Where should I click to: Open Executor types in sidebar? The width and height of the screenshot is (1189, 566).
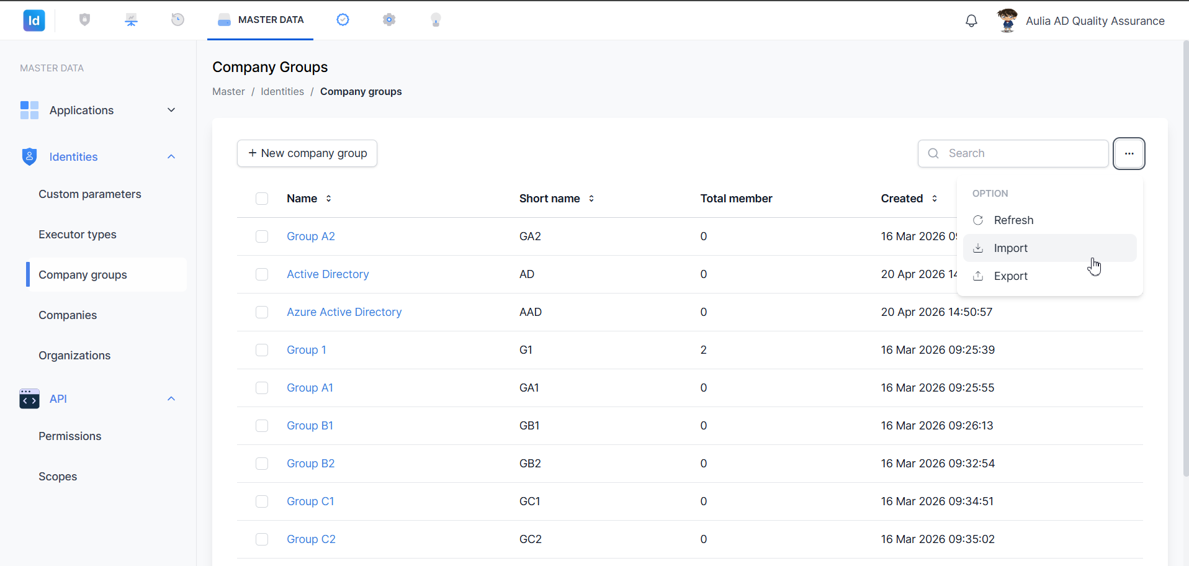(78, 235)
